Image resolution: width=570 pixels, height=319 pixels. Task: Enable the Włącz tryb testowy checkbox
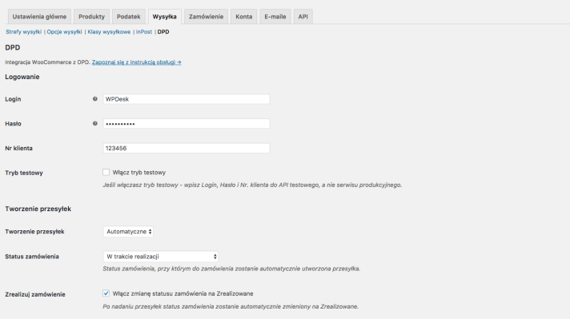tap(106, 172)
